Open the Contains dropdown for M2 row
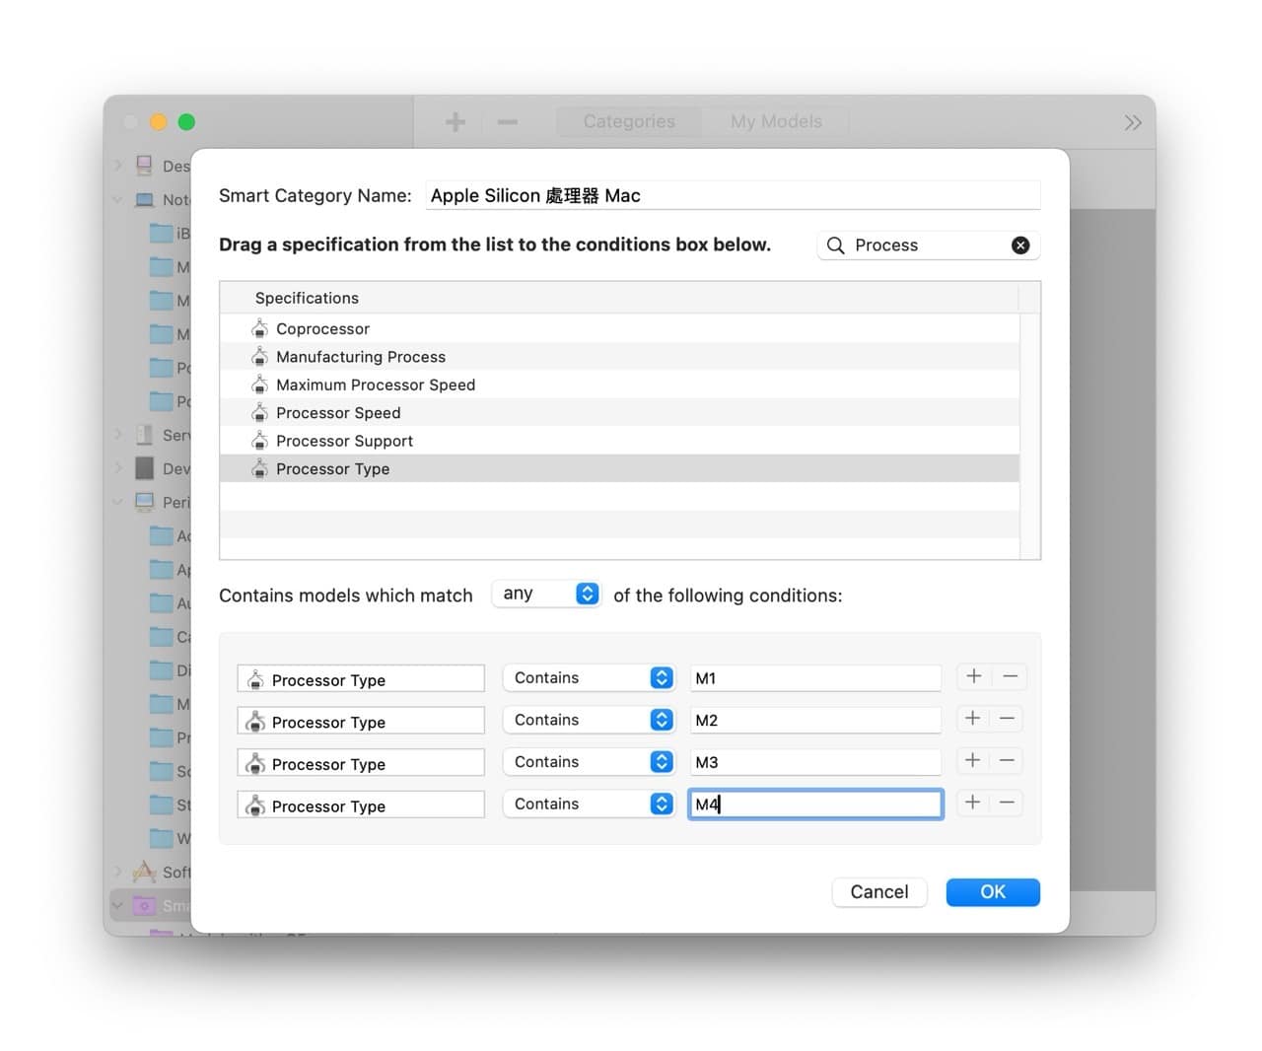Image resolution: width=1262 pixels, height=1051 pixels. tap(589, 720)
